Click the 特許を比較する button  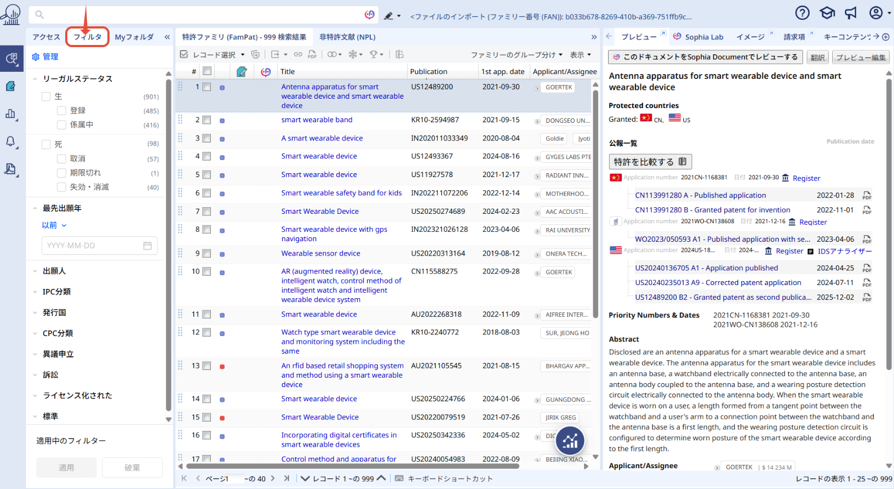(x=650, y=162)
